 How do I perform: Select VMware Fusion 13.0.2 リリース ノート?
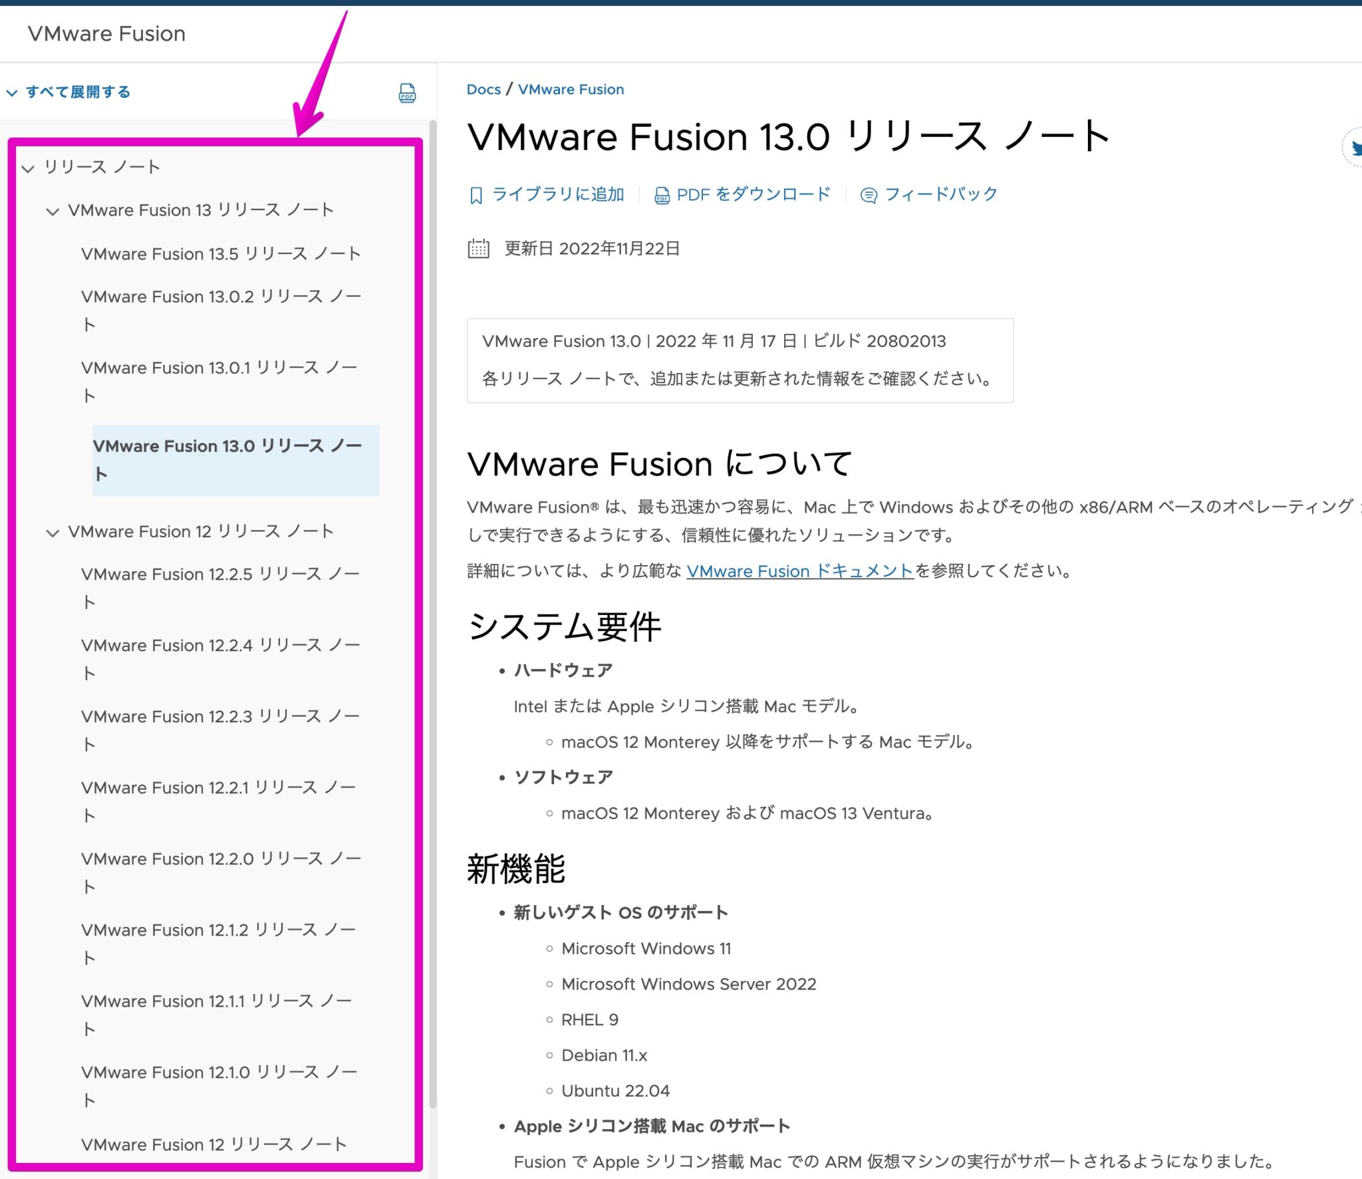coord(221,297)
